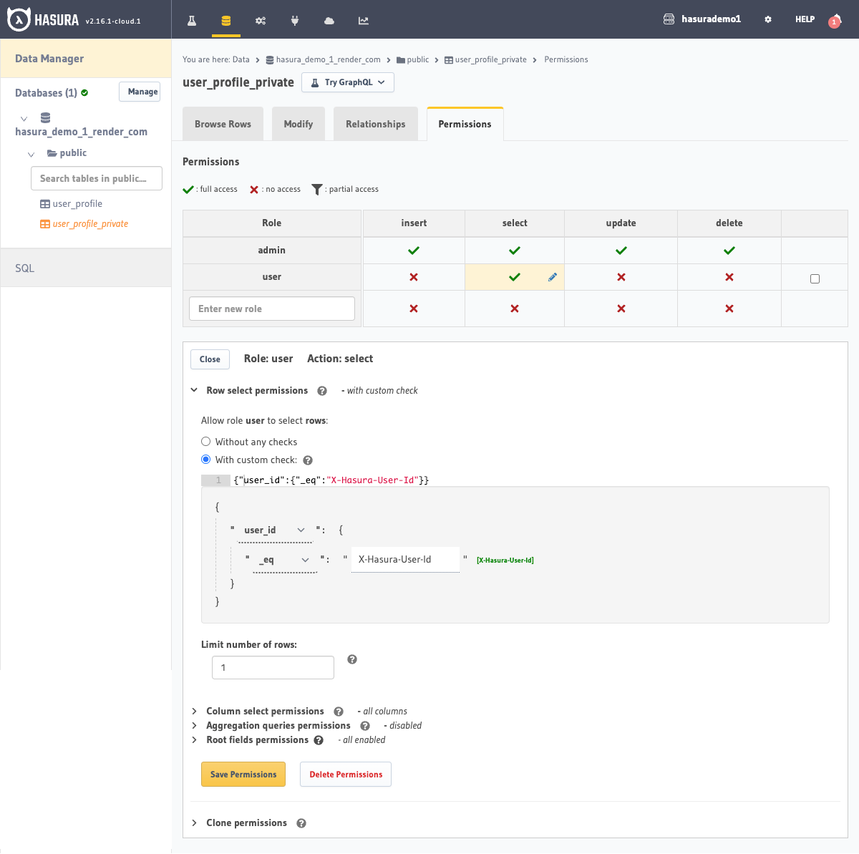Collapse the Row select permissions section
Viewport: 859px width, 854px height.
tap(194, 390)
